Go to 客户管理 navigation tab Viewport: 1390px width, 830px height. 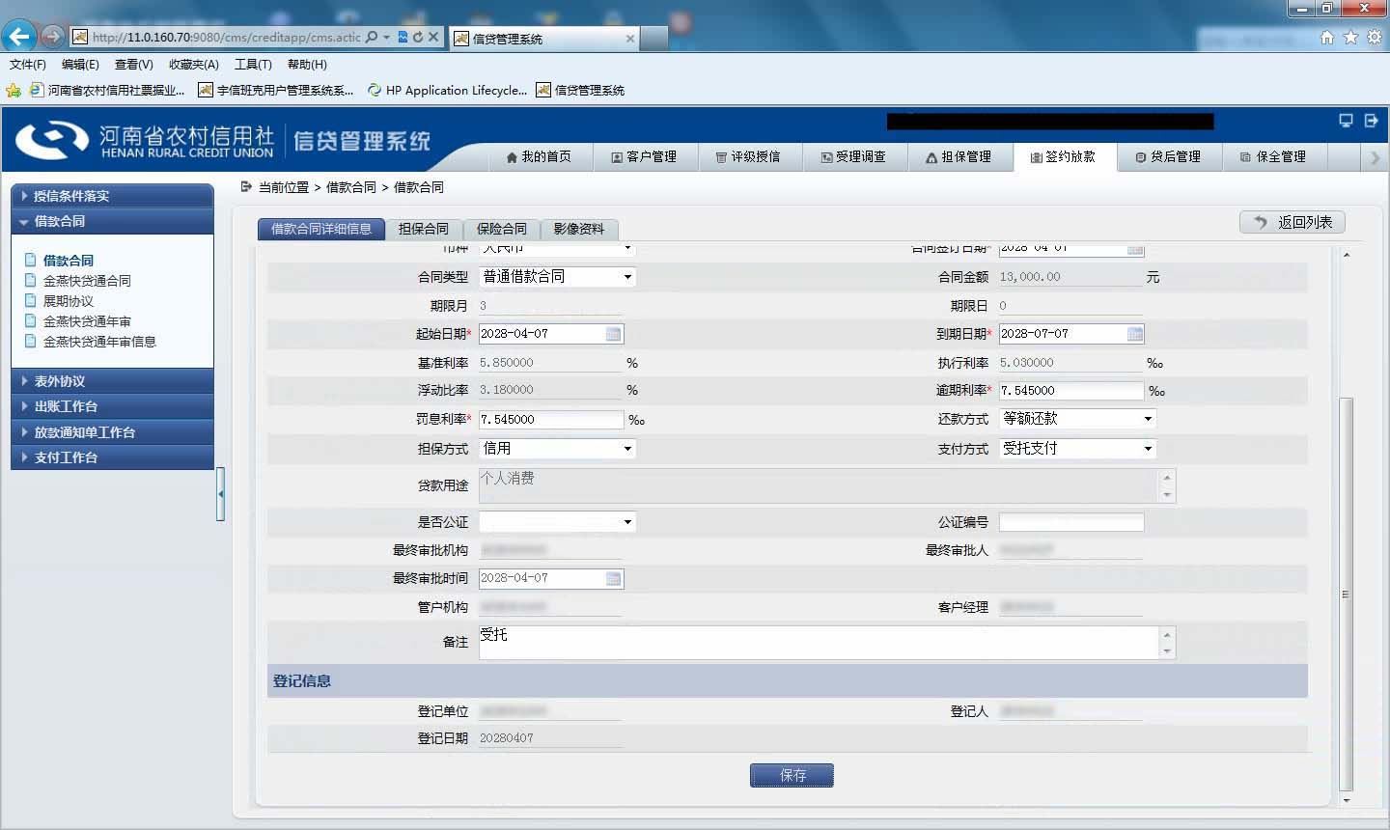click(x=644, y=157)
